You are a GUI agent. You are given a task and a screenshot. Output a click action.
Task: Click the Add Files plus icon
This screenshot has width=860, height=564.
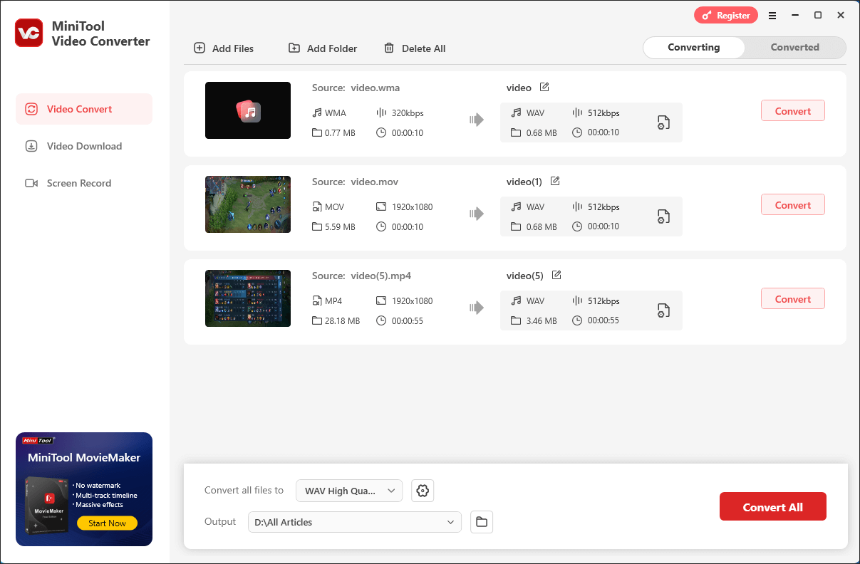click(x=200, y=48)
